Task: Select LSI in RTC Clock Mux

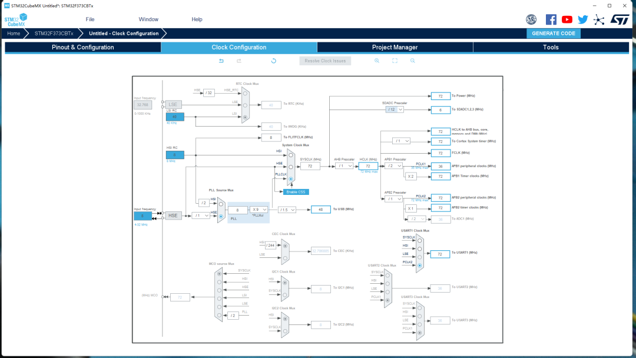Action: pyautogui.click(x=245, y=118)
